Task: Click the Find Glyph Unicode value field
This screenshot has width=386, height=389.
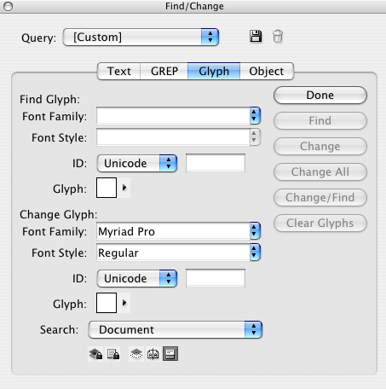Action: point(216,163)
